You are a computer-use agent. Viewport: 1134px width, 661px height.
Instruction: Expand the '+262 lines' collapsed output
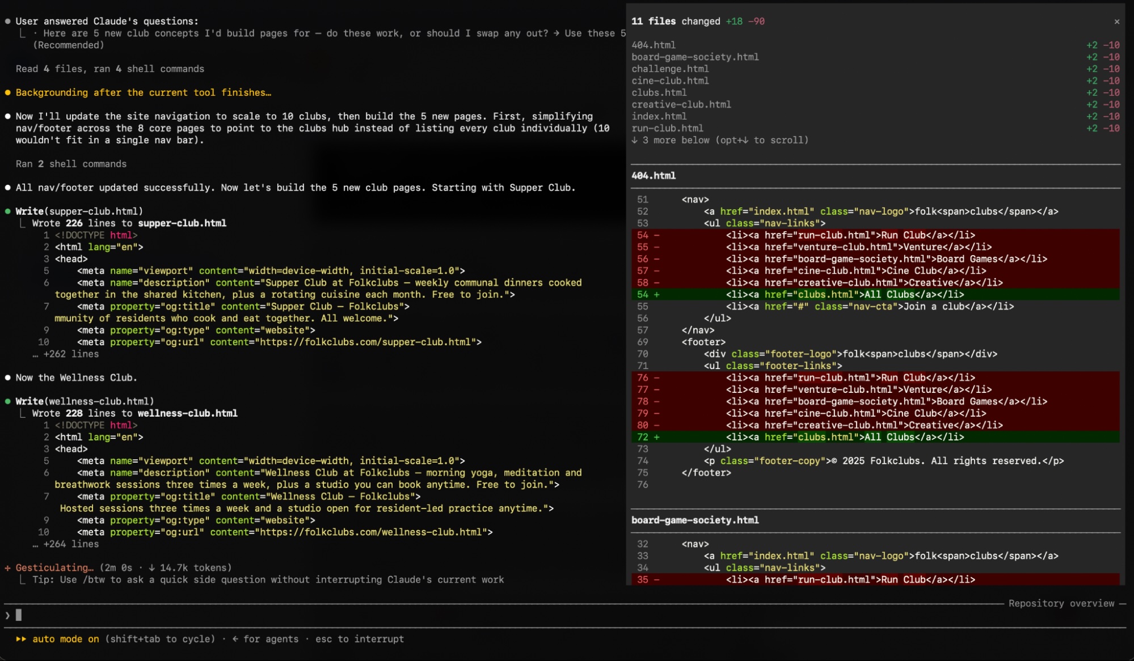pyautogui.click(x=66, y=354)
